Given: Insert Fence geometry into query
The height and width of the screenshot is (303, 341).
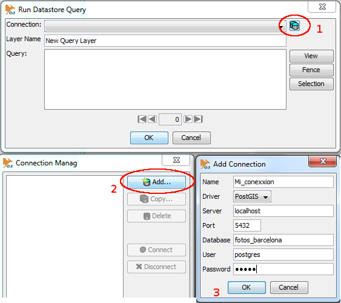Looking at the screenshot, I should click(x=311, y=70).
